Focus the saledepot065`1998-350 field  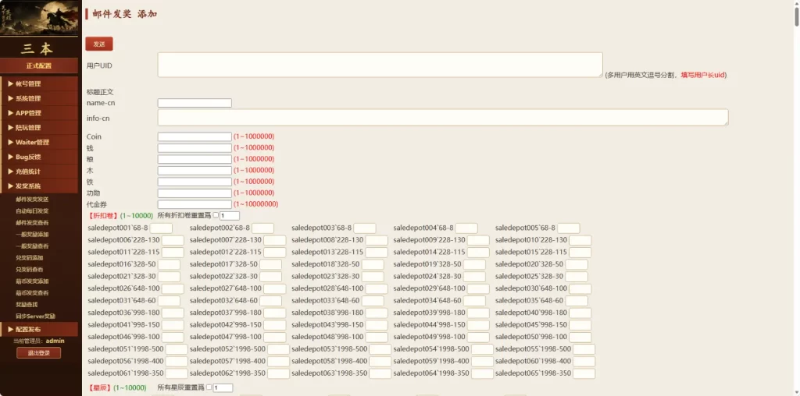[x=584, y=374]
